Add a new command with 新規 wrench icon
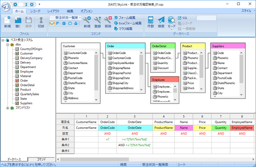256x167 pixels. (87, 22)
